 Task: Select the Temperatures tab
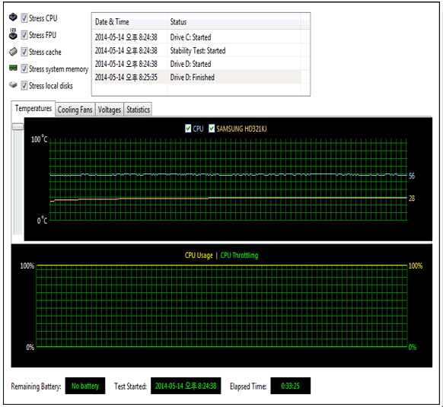point(33,109)
